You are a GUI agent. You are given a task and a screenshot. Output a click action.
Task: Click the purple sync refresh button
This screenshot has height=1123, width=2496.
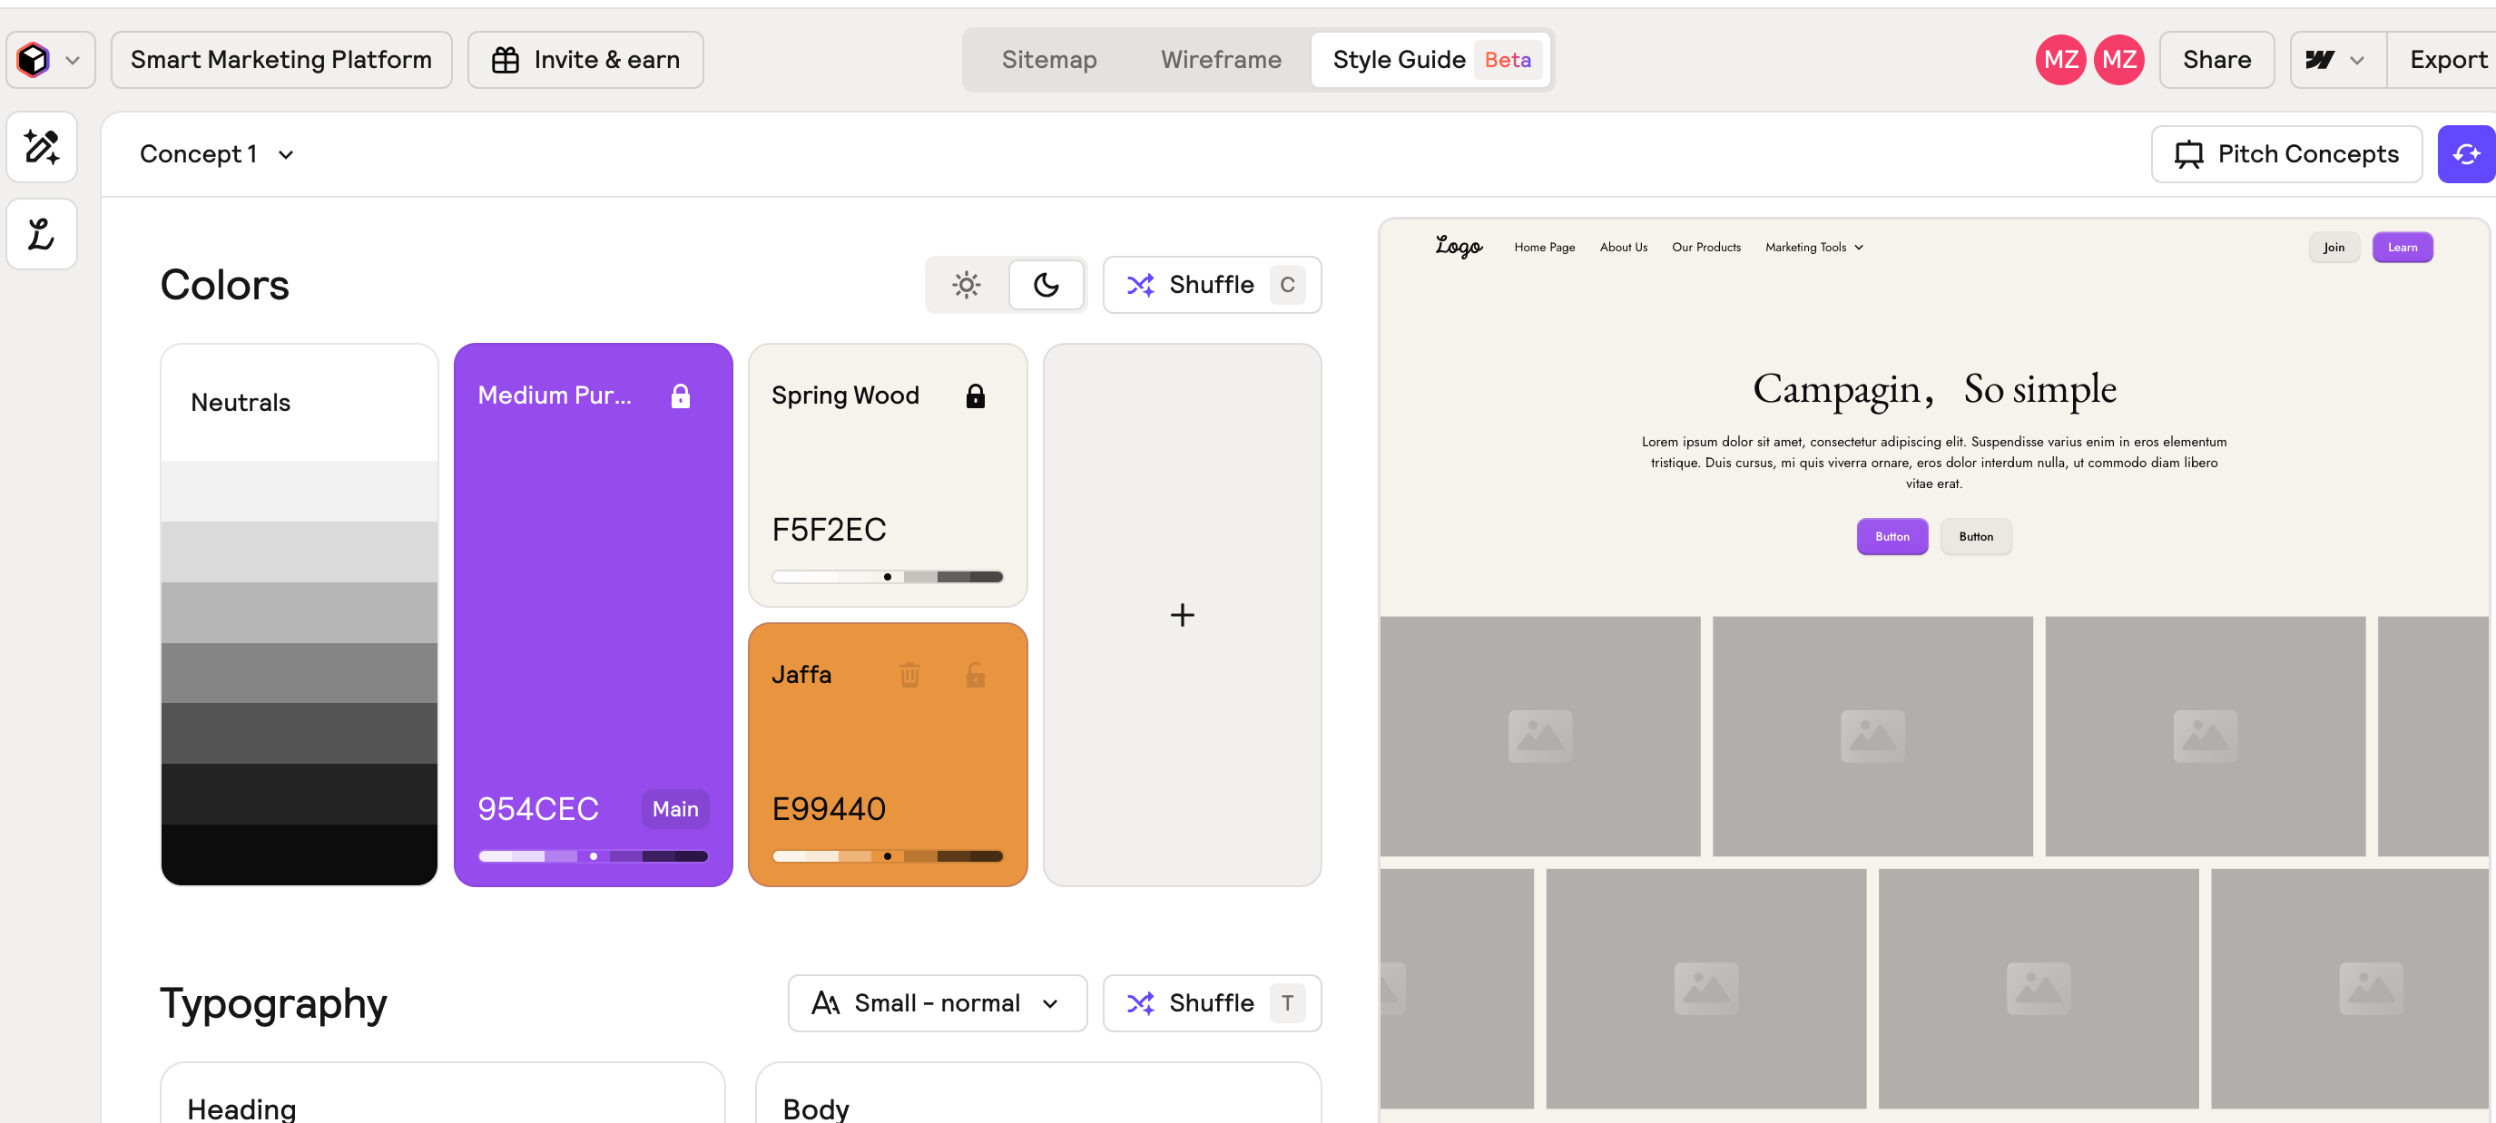point(2466,154)
